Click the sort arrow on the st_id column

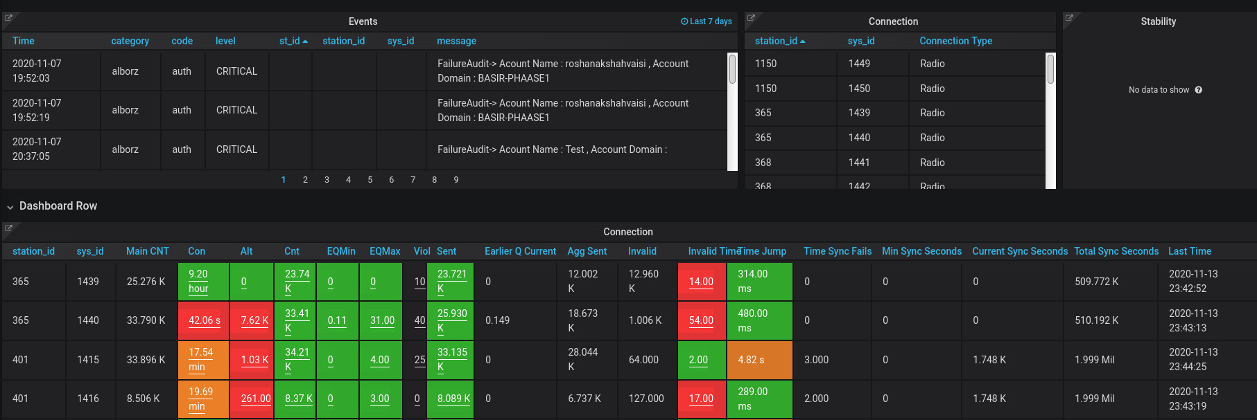(305, 42)
